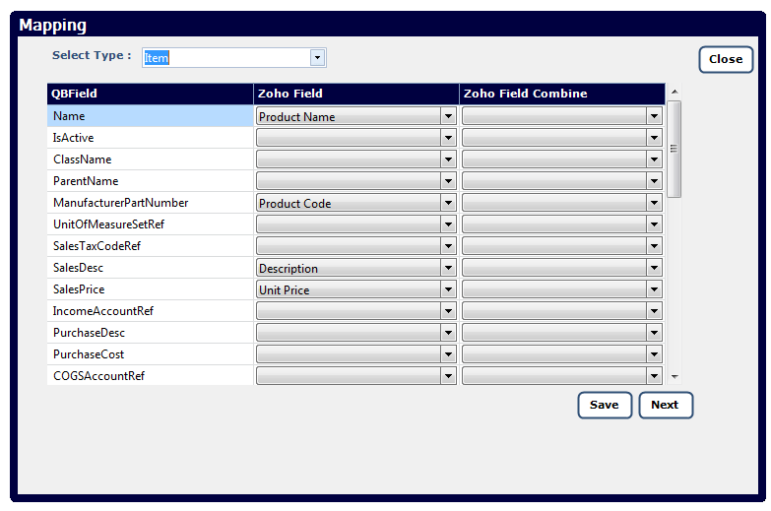Go to Next mapping step

coord(666,406)
